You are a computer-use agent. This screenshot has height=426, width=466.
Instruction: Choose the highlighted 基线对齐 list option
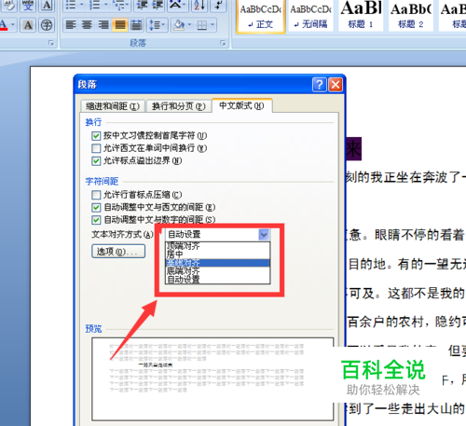click(x=217, y=263)
